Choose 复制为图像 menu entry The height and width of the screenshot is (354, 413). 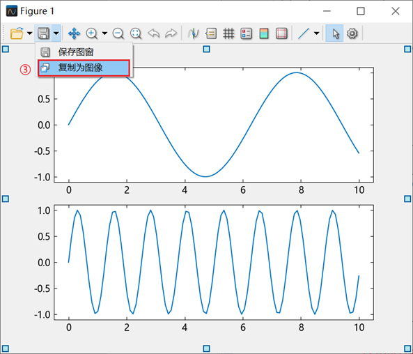coord(84,68)
